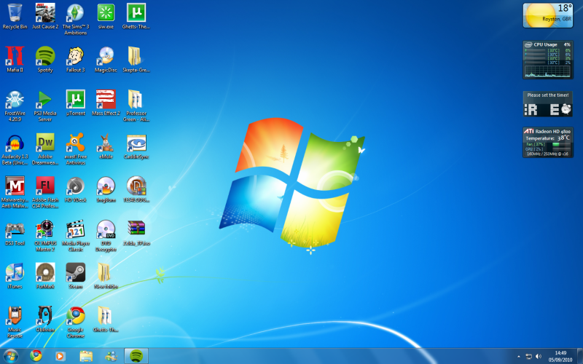
Task: Select the Spotify desktop shortcut
Action: tap(45, 60)
